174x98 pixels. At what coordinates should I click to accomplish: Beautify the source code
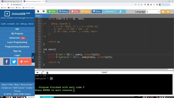[109, 11]
